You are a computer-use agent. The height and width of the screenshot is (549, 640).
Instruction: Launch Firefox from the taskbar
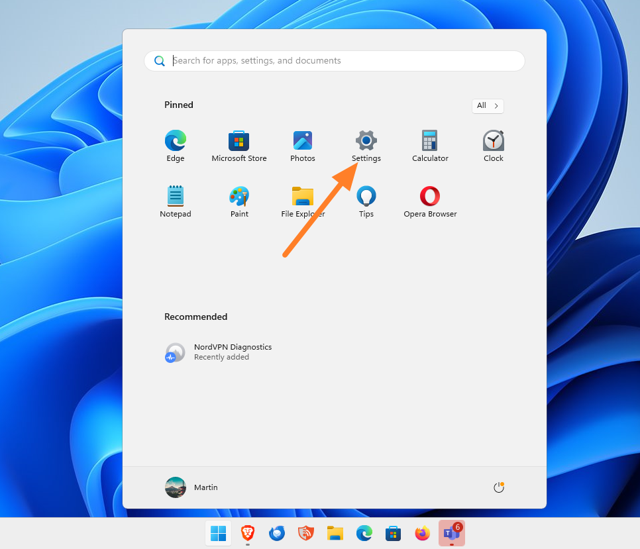(422, 533)
